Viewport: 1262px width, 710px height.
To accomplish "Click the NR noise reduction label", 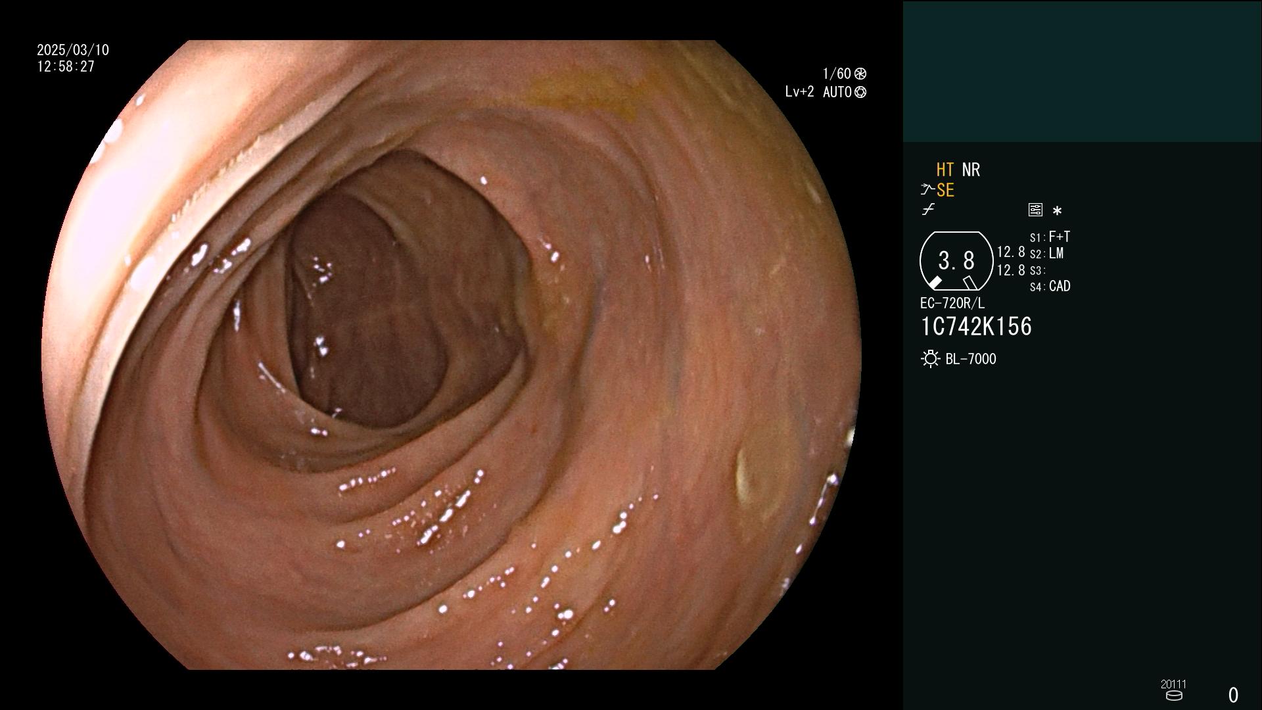I will click(x=971, y=170).
